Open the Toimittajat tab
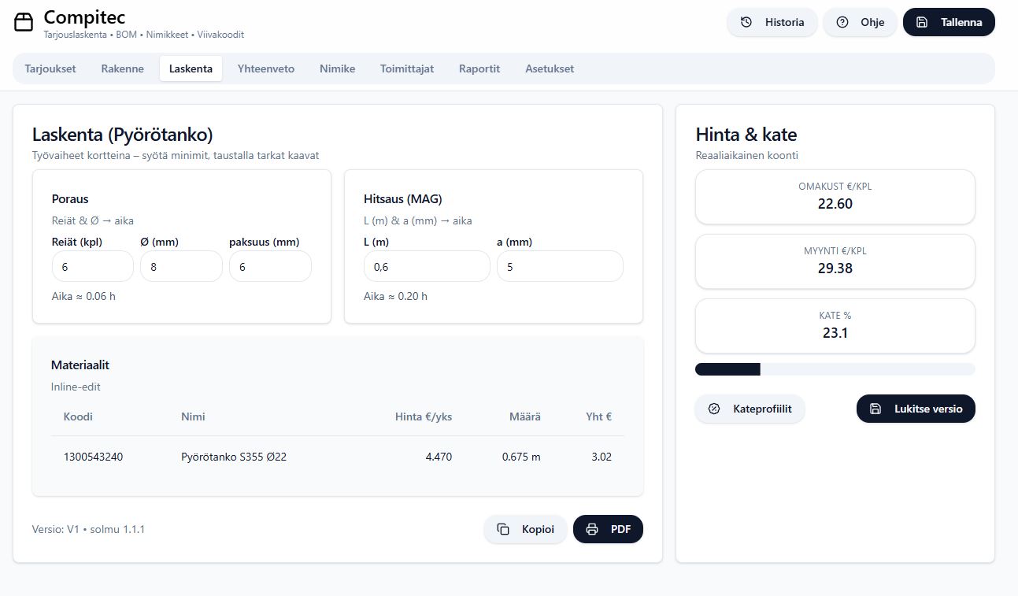 point(406,68)
